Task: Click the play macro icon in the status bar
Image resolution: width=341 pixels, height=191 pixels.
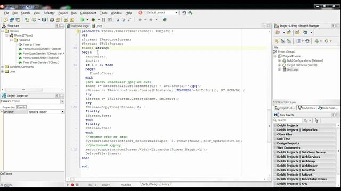Action: (x=68, y=185)
